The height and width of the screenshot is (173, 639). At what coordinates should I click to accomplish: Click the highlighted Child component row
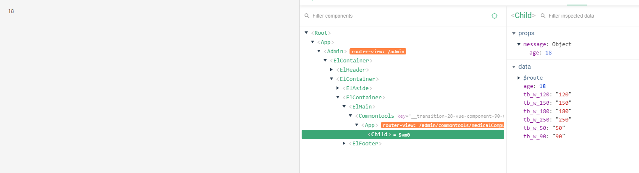[402, 134]
